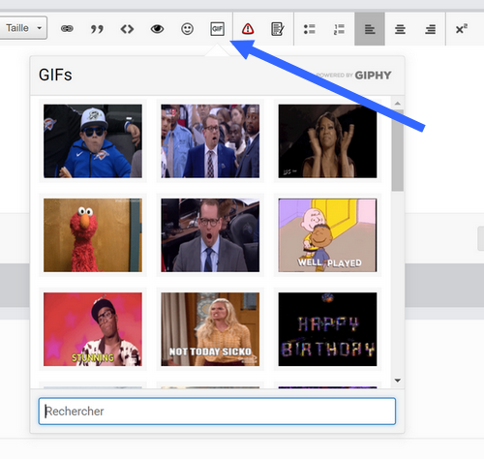Insert code with angle brackets icon
This screenshot has width=484, height=459.
pos(127,29)
